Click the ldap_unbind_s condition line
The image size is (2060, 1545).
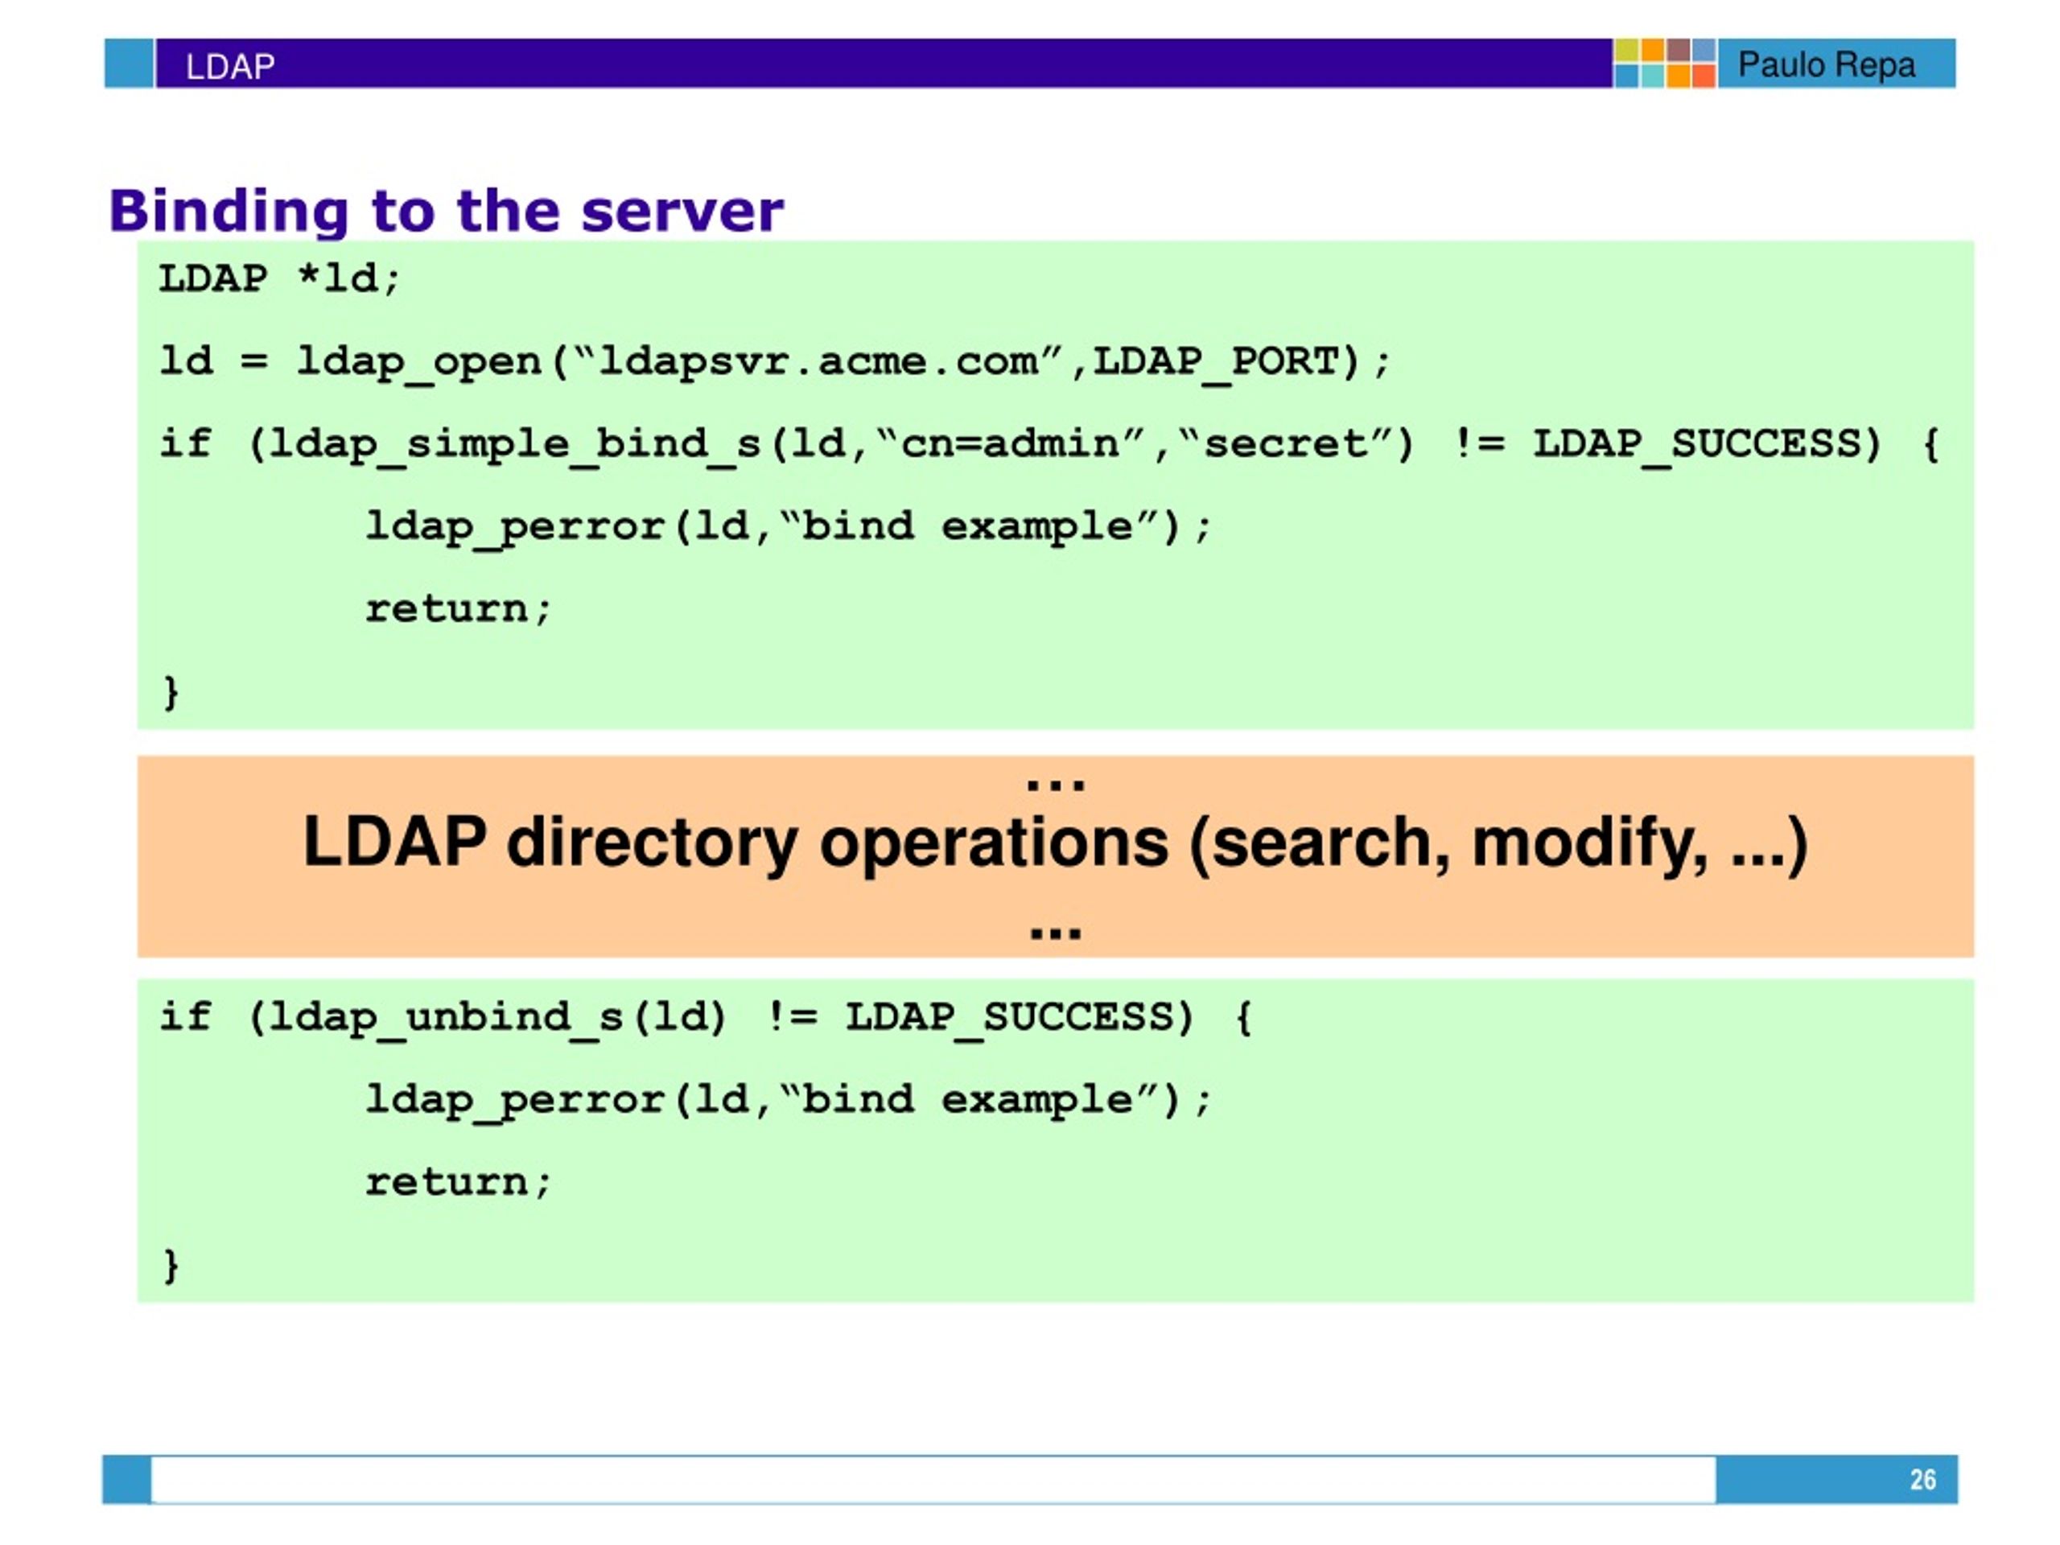click(706, 1017)
